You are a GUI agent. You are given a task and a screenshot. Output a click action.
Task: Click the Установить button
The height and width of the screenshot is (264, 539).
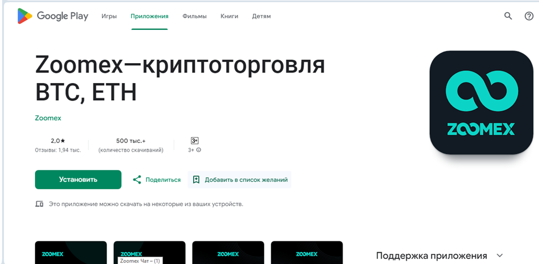pos(78,179)
